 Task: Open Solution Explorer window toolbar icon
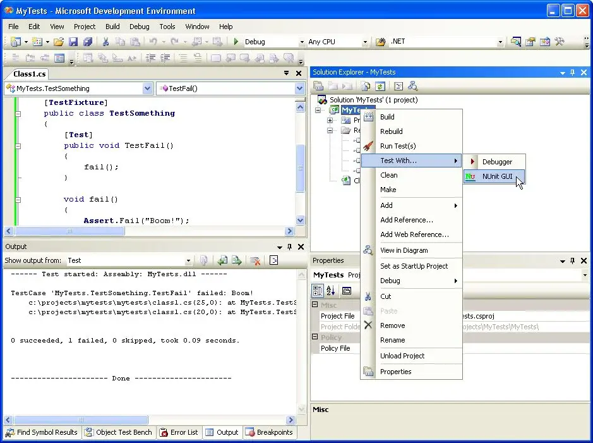click(516, 42)
